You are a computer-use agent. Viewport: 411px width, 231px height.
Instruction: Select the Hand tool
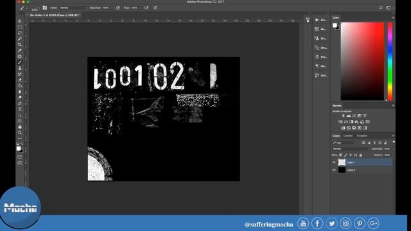pos(20,127)
